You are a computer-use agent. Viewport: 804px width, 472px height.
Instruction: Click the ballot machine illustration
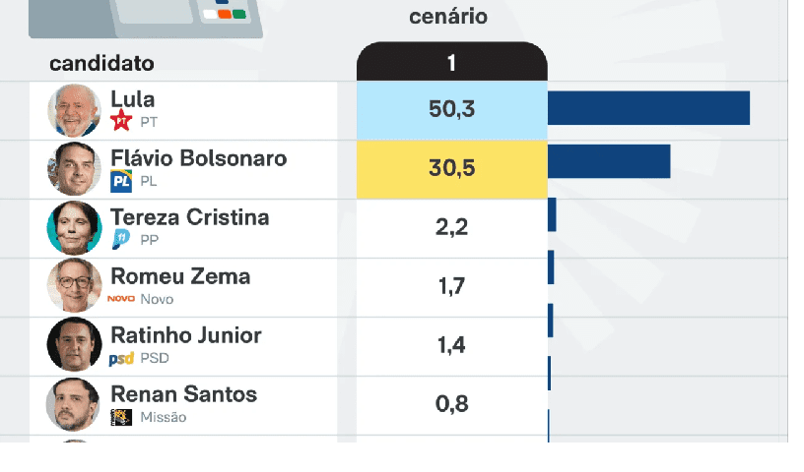(x=148, y=18)
